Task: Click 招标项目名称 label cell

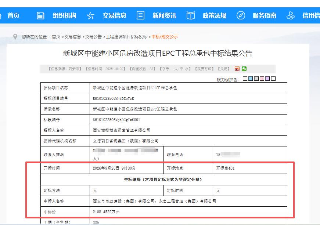Action: click(65, 88)
